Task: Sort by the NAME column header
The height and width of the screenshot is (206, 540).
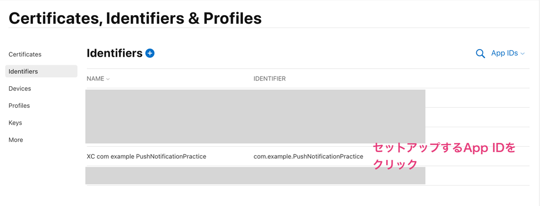Action: coord(96,79)
